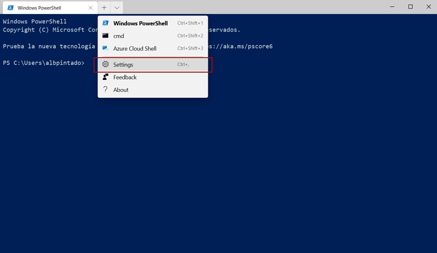Click the Settings gear icon
The width and height of the screenshot is (437, 253).
pyautogui.click(x=105, y=64)
